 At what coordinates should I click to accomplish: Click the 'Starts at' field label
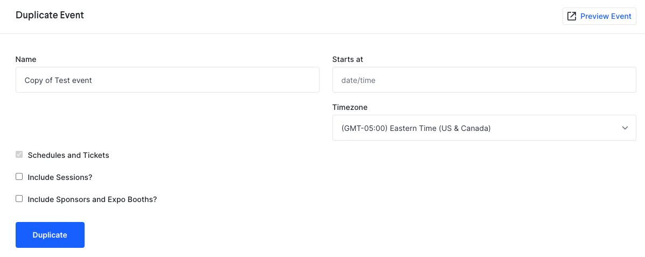pos(348,59)
